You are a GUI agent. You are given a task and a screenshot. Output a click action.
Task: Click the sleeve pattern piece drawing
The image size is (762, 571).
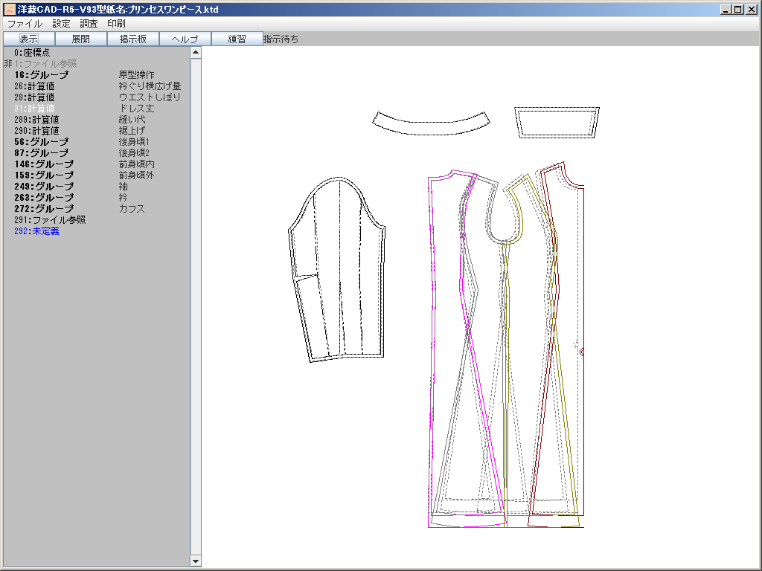(x=337, y=269)
